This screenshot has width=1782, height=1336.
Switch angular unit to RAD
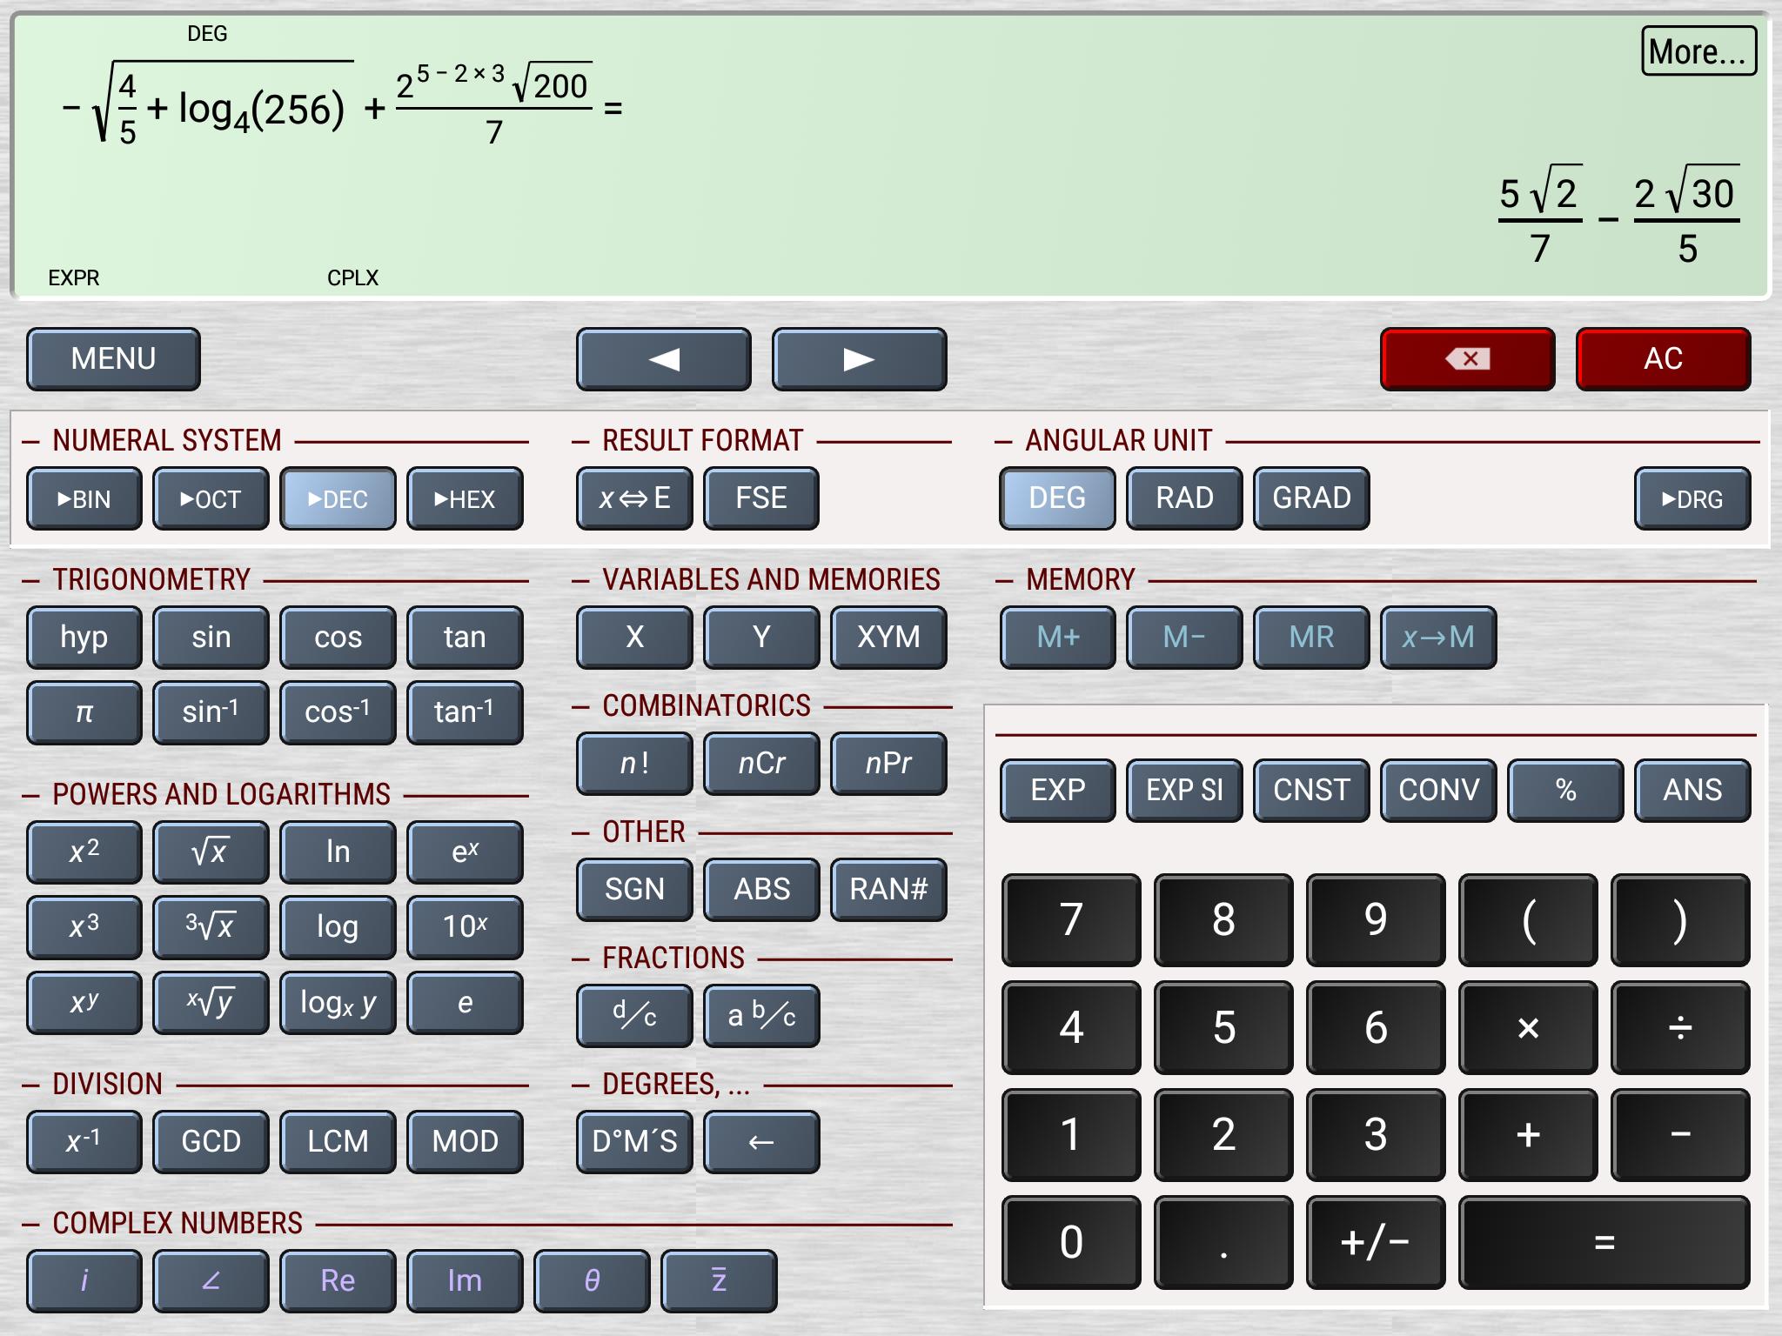(x=1183, y=498)
